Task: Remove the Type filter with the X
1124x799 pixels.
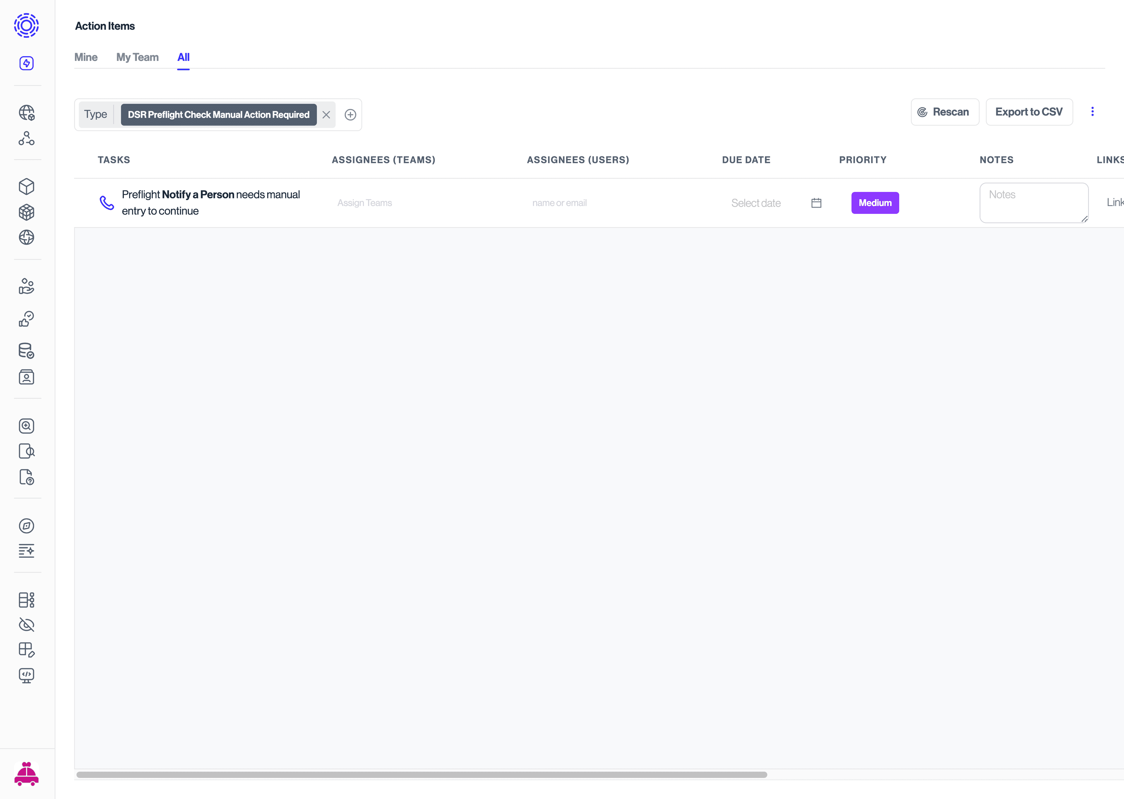Action: (x=326, y=115)
